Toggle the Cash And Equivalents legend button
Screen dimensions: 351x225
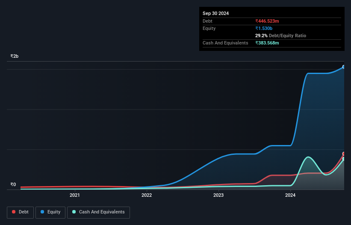click(x=98, y=212)
